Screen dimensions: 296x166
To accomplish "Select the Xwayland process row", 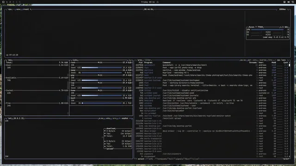I will point(212,101).
